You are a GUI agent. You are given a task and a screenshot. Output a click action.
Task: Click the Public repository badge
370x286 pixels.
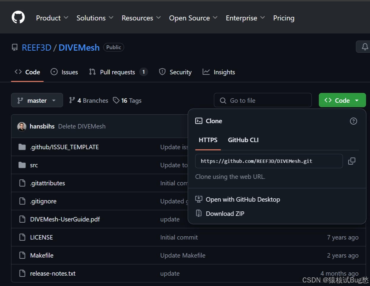tap(114, 47)
